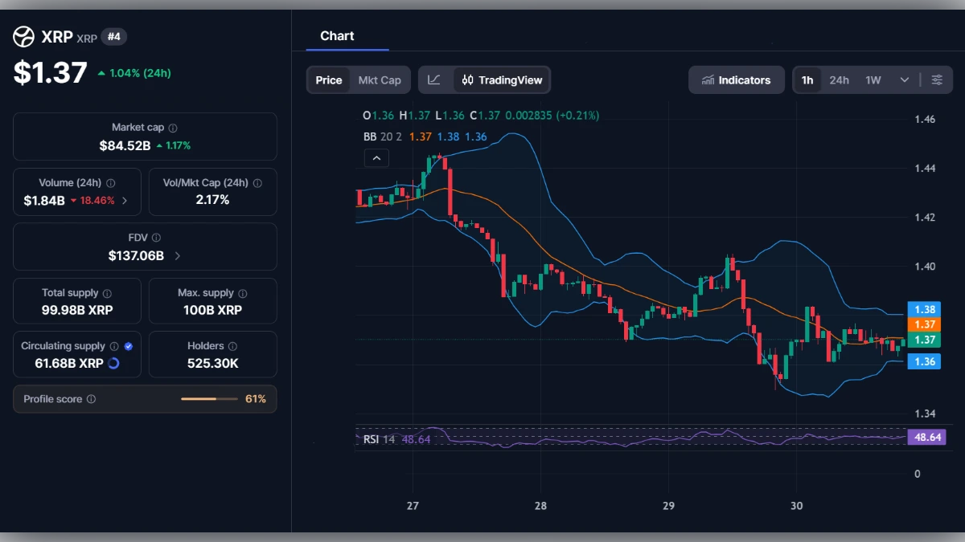Viewport: 965px width, 542px height.
Task: Select the Mkt Cap toggle
Action: [380, 79]
